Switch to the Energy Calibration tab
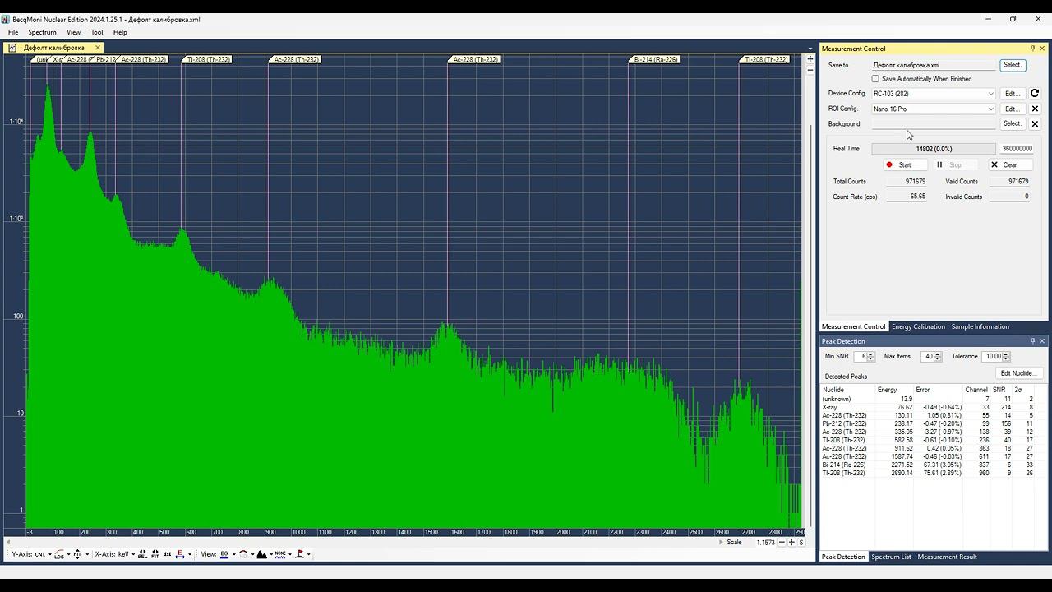1052x592 pixels. [918, 326]
